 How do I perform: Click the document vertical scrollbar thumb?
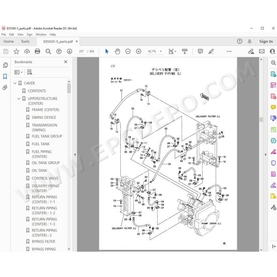pos(261,120)
